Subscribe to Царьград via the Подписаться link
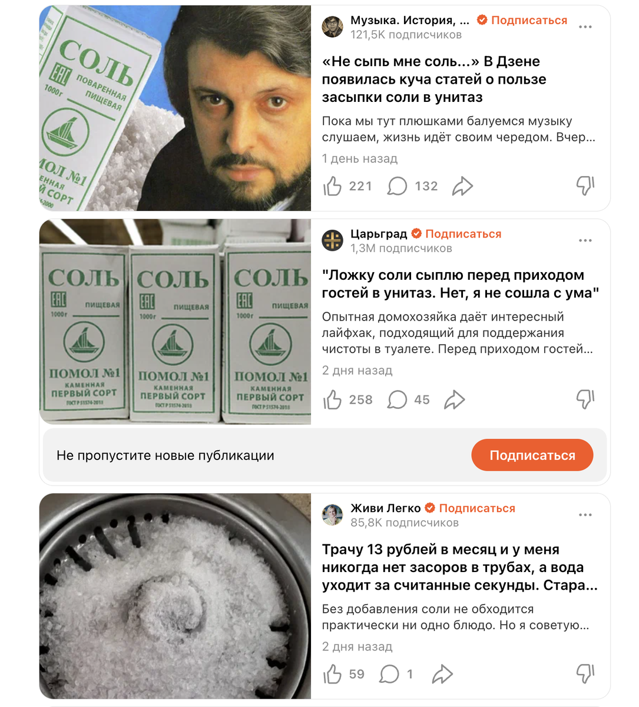The height and width of the screenshot is (707, 639). pyautogui.click(x=463, y=234)
